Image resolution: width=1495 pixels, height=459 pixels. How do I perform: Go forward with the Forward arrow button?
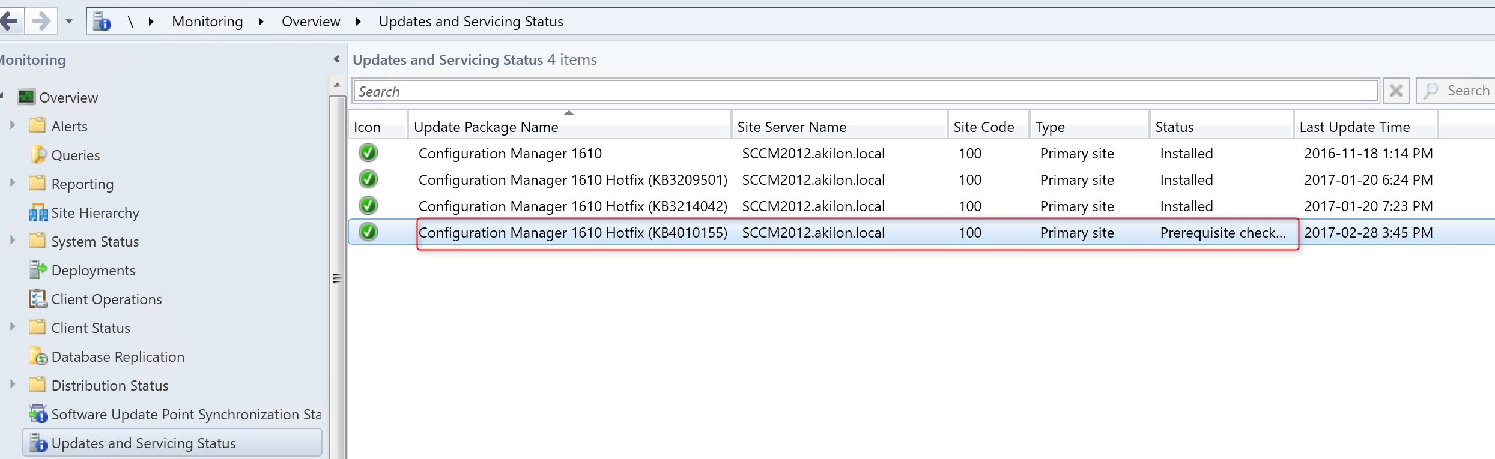coord(41,22)
